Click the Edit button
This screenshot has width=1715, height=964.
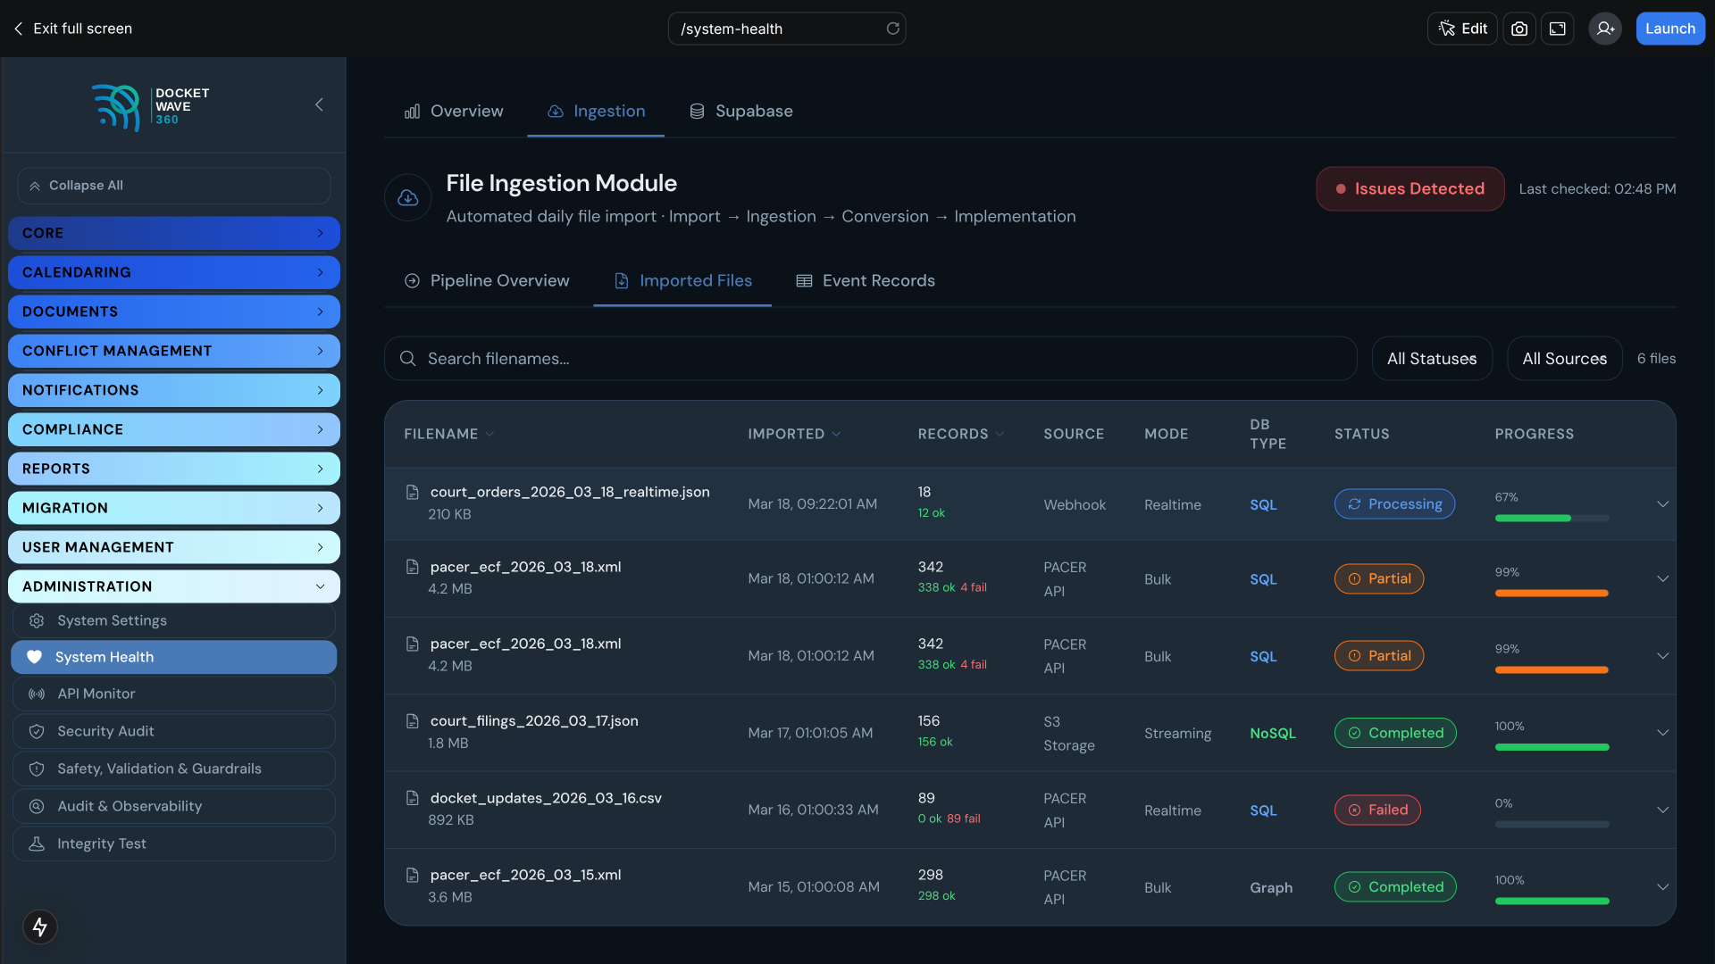1462,29
